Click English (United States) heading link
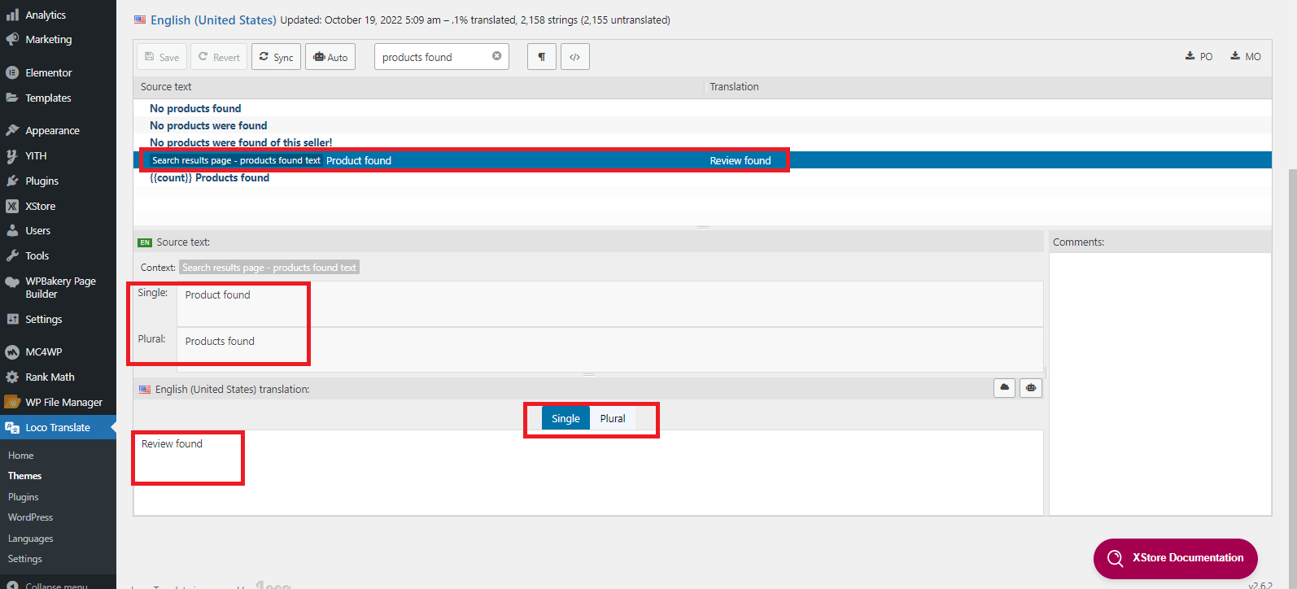The width and height of the screenshot is (1297, 589). point(213,20)
